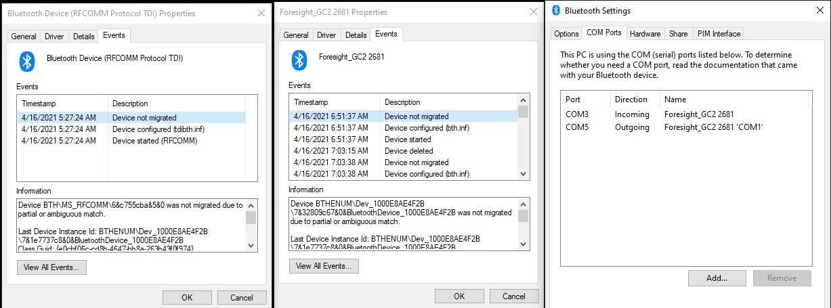Click Foresight events list scroll down arrow
831x308 pixels.
tap(523, 174)
